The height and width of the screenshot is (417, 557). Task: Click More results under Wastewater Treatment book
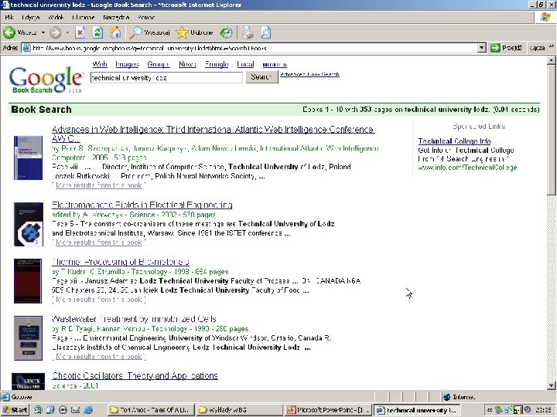pos(99,356)
